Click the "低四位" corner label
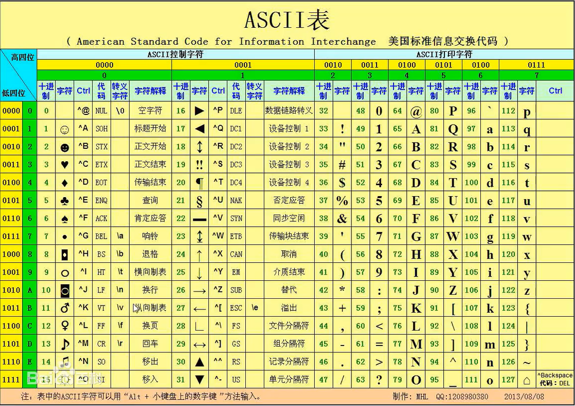575x406 pixels. (13, 93)
